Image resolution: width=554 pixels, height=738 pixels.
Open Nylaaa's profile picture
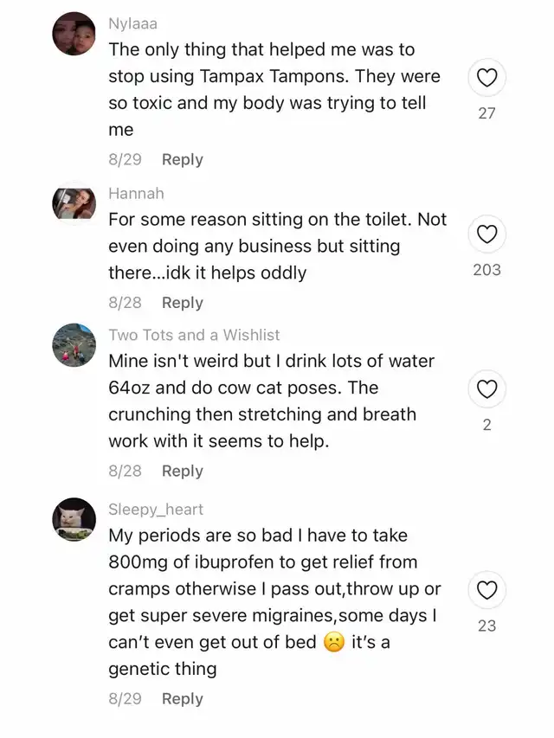pos(74,34)
